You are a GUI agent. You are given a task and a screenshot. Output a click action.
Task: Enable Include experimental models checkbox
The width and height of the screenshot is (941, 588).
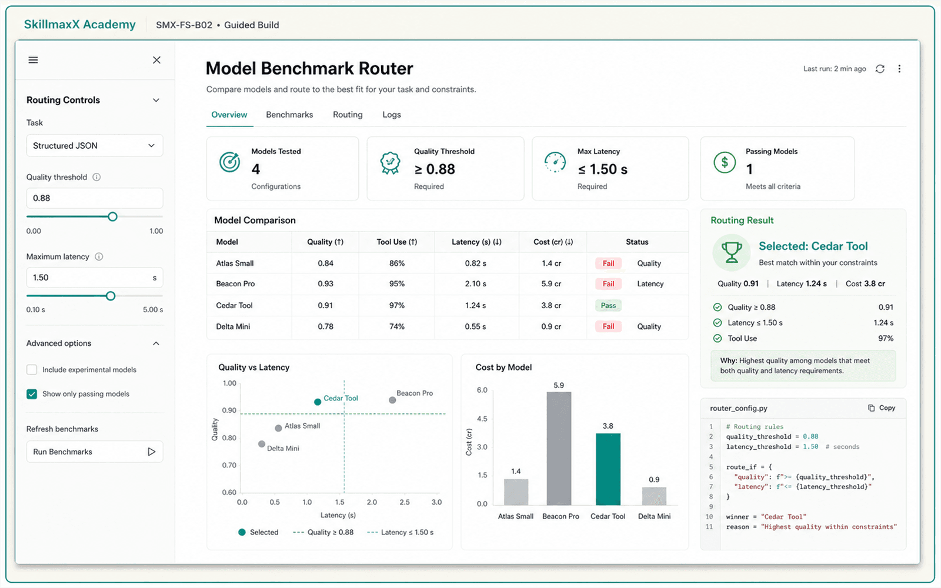[32, 370]
